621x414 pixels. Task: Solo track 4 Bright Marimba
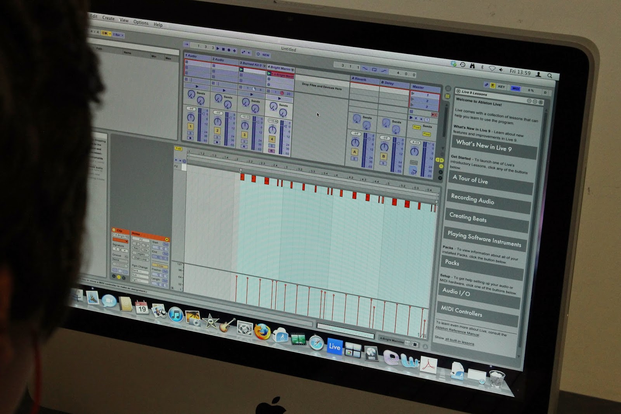[271, 146]
